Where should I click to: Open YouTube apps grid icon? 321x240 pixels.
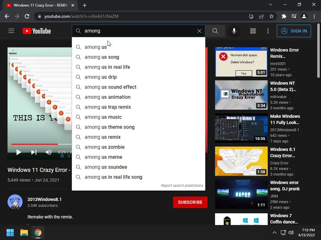[253, 31]
